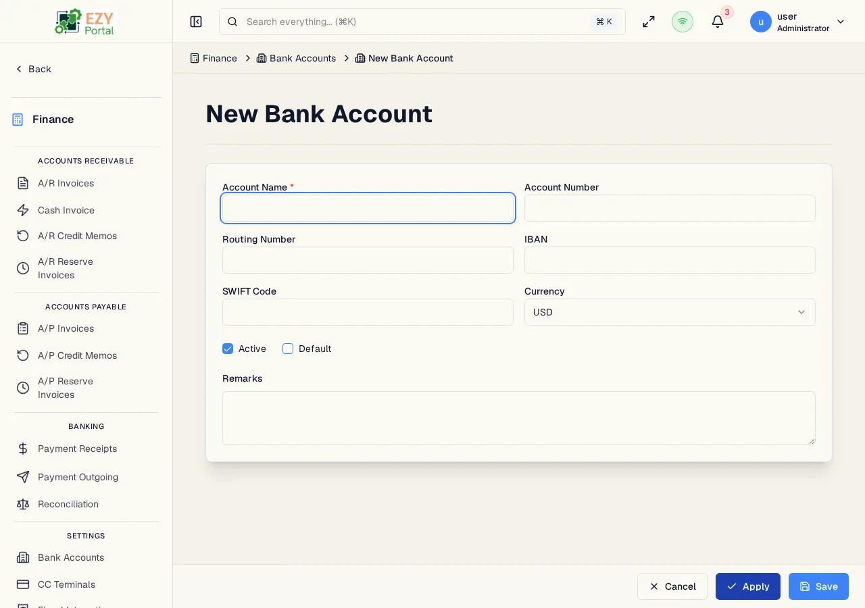The height and width of the screenshot is (608, 865).
Task: Click the ⌘K shortcut badge
Action: click(x=604, y=22)
